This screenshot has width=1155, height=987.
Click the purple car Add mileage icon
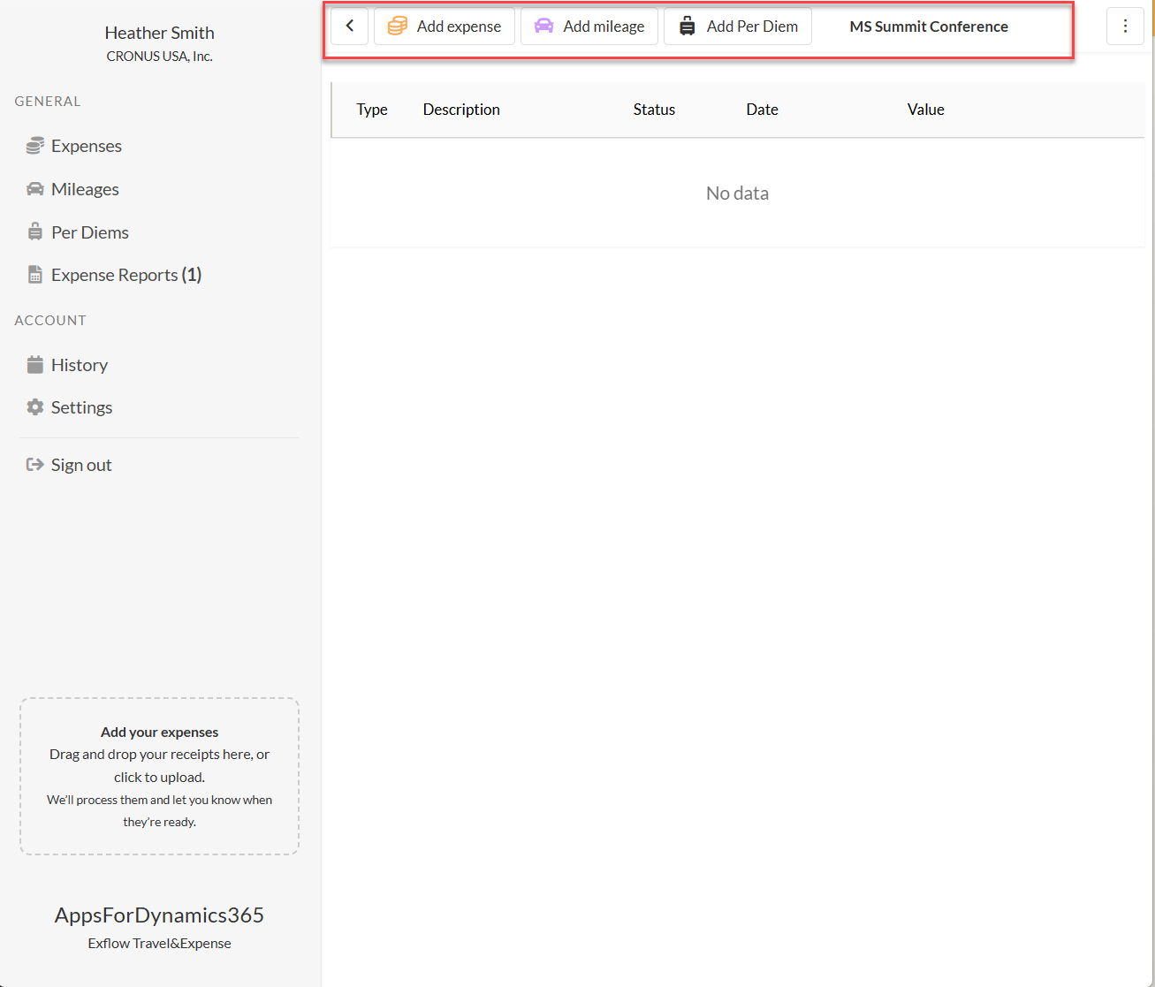coord(543,27)
